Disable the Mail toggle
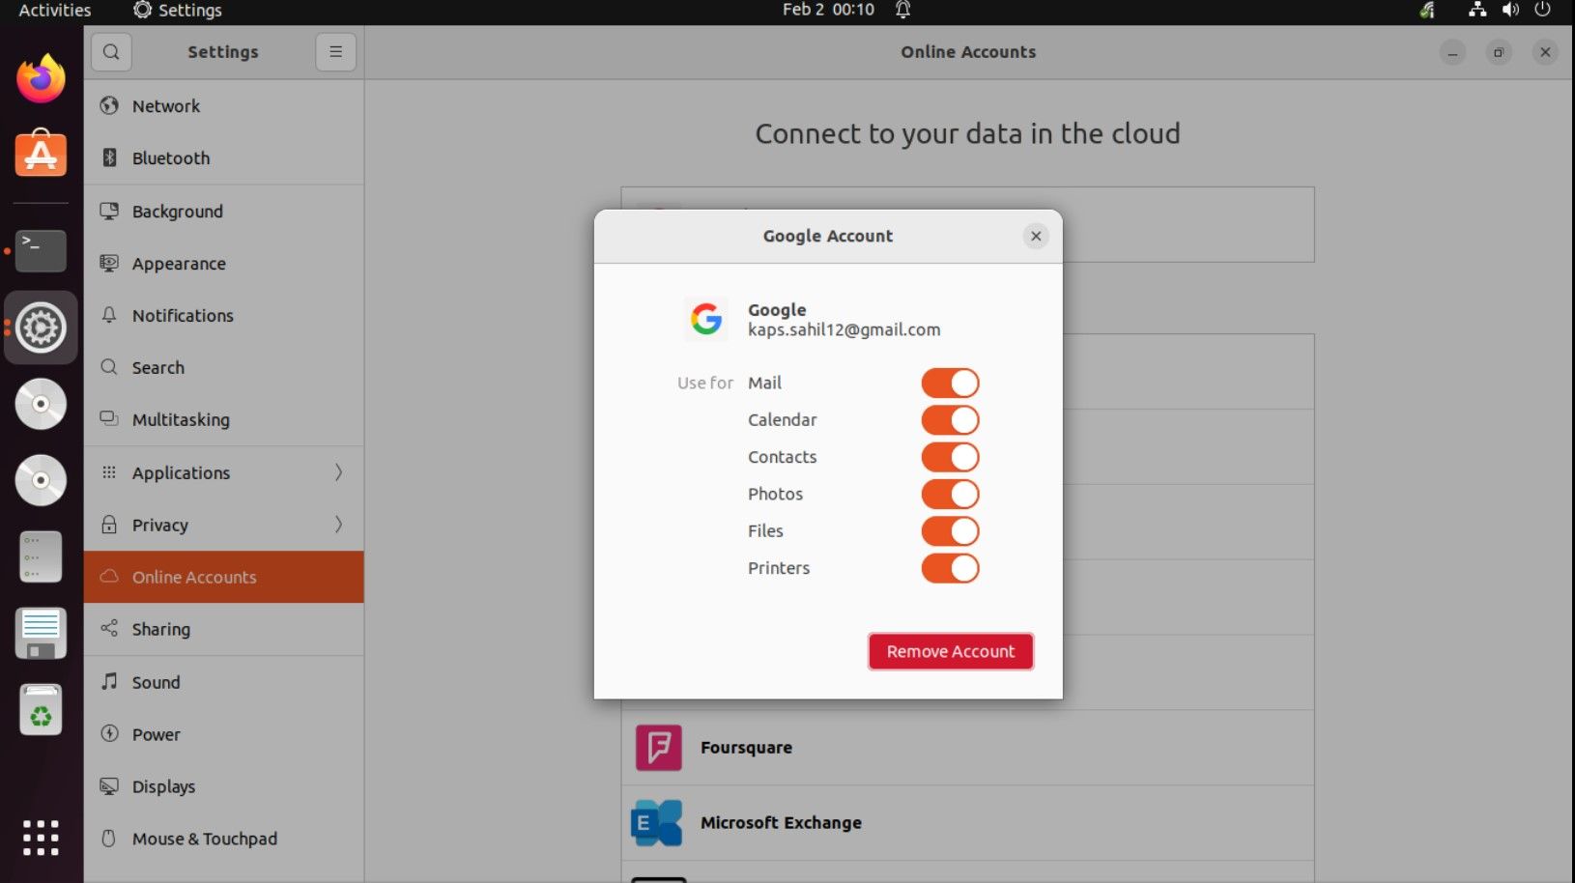Image resolution: width=1575 pixels, height=883 pixels. click(x=950, y=384)
